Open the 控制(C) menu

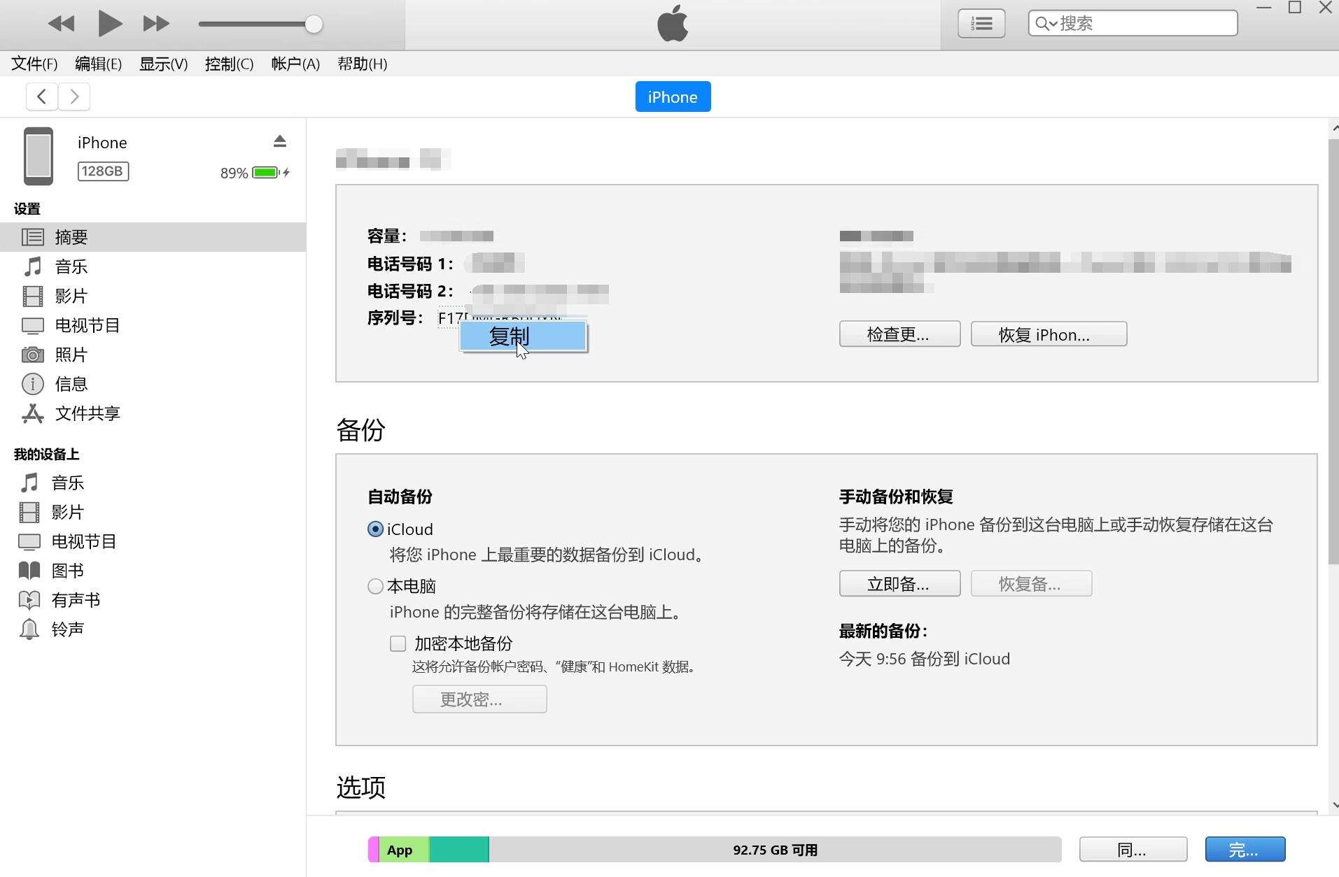tap(229, 64)
